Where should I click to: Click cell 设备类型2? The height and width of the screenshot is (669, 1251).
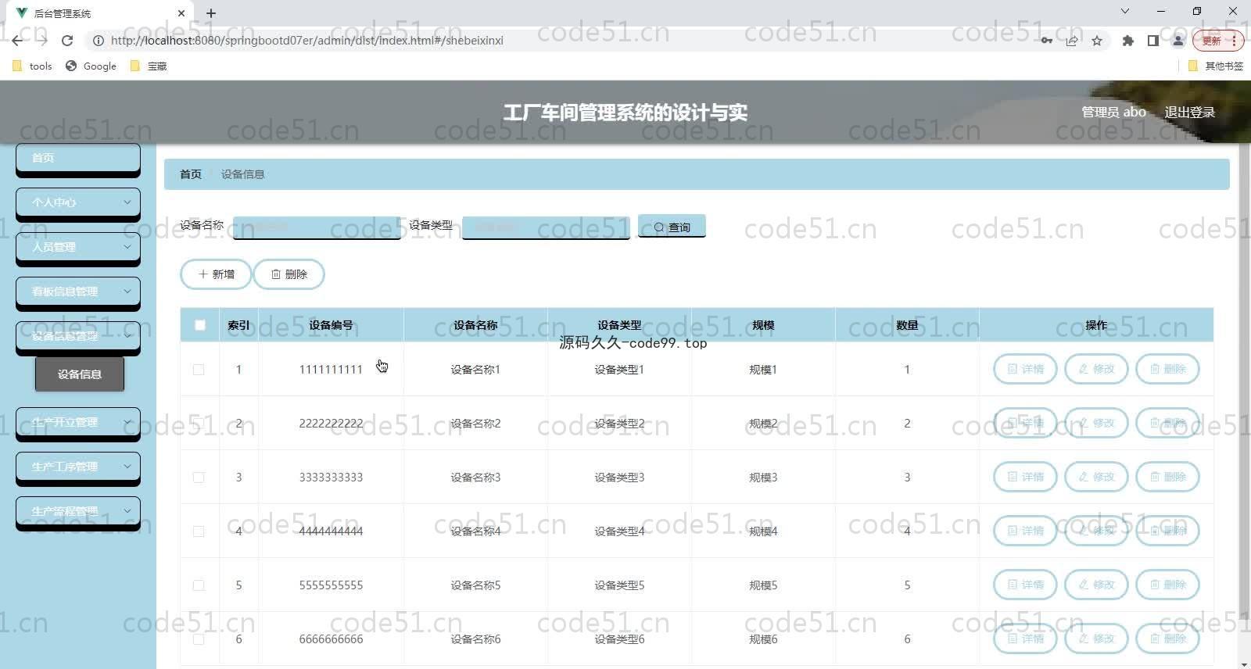click(619, 424)
